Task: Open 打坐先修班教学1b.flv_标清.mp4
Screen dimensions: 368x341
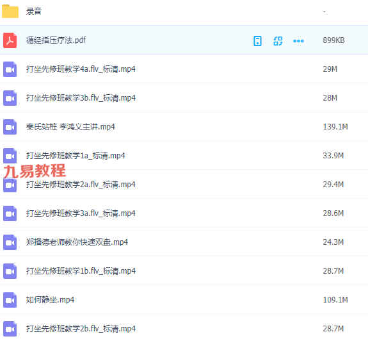Action: click(81, 271)
